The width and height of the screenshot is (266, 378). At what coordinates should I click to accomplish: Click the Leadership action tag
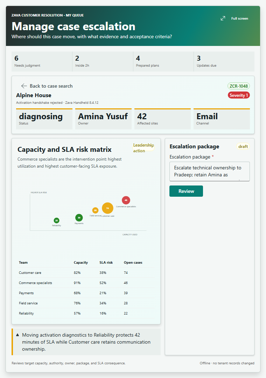[143, 148]
